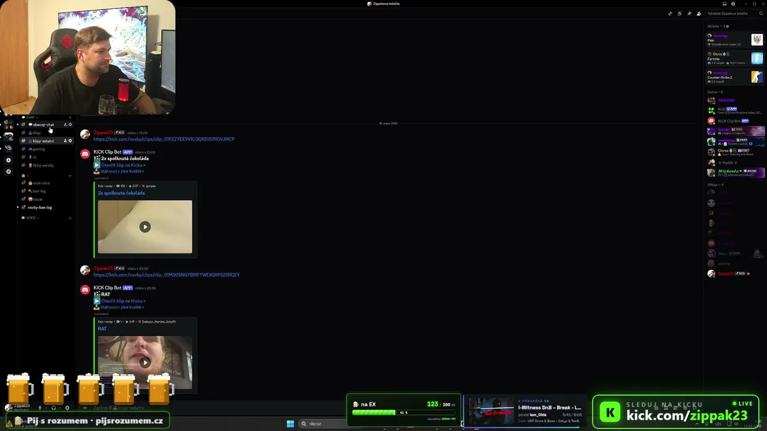Open the Windows Start menu
Image resolution: width=767 pixels, height=431 pixels.
tap(290, 424)
